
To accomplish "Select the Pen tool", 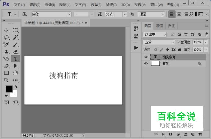I will pyautogui.click(x=6, y=66).
